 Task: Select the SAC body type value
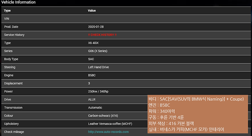pos(91,59)
